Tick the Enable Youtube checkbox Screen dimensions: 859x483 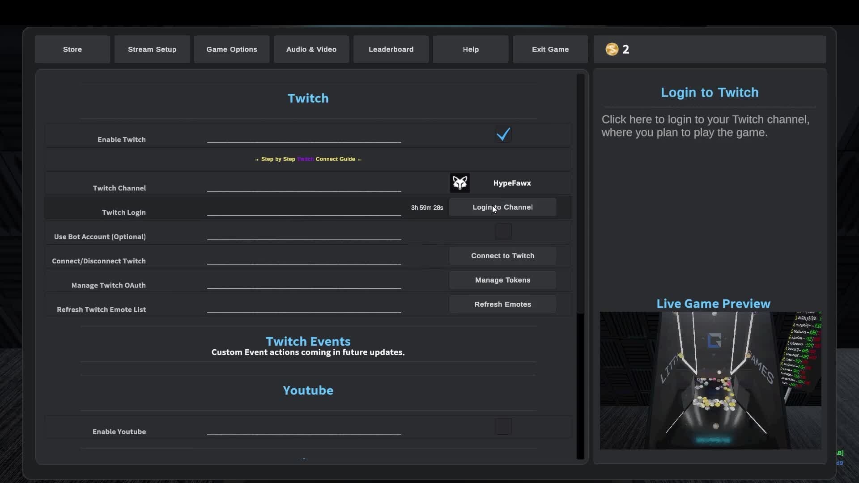click(x=503, y=427)
